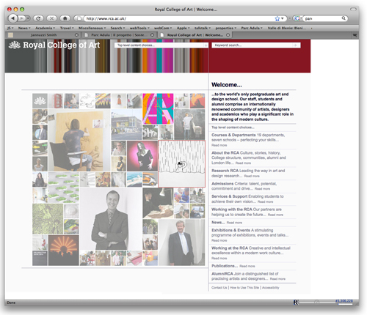Click the browser Forward arrow button

pyautogui.click(x=21, y=18)
